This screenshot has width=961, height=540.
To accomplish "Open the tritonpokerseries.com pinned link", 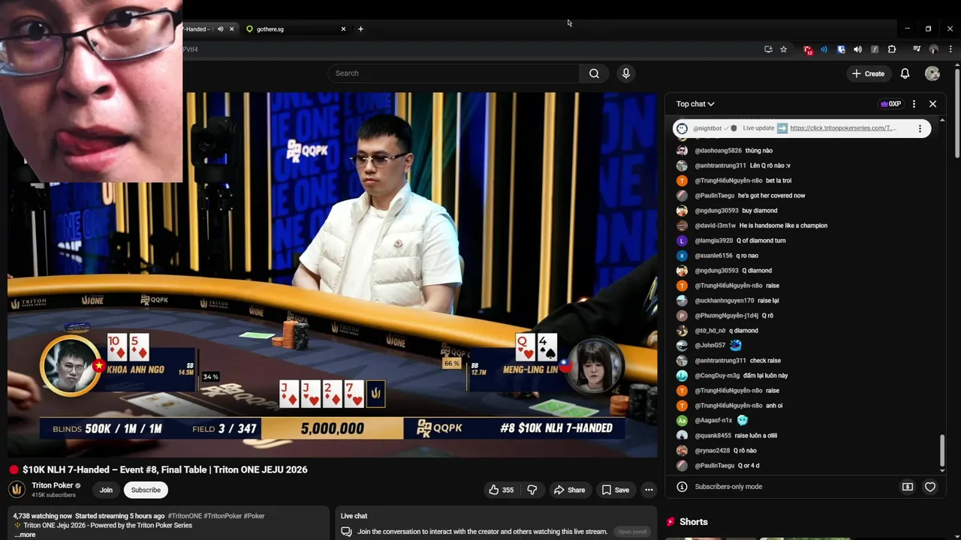I will (842, 128).
